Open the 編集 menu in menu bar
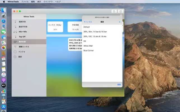The image size is (180, 112). click(x=33, y=2)
